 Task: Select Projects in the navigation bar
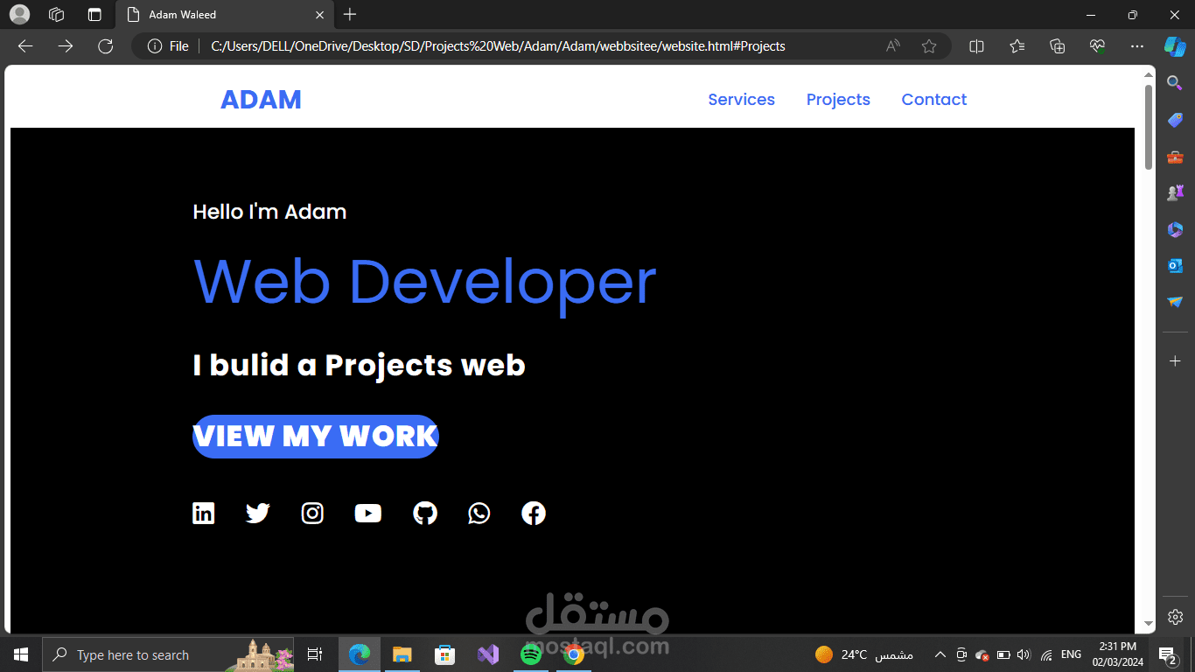click(838, 99)
